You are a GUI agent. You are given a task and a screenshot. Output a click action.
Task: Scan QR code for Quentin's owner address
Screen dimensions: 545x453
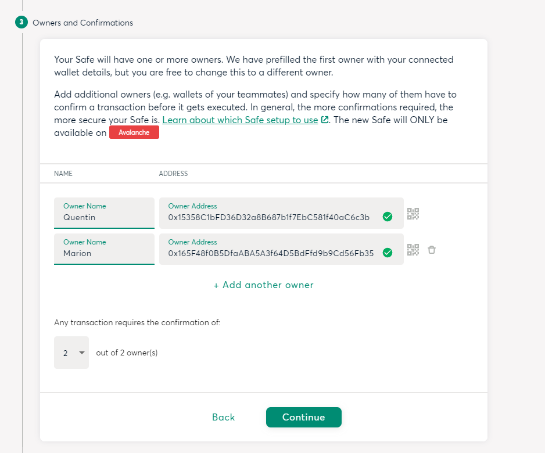click(413, 214)
